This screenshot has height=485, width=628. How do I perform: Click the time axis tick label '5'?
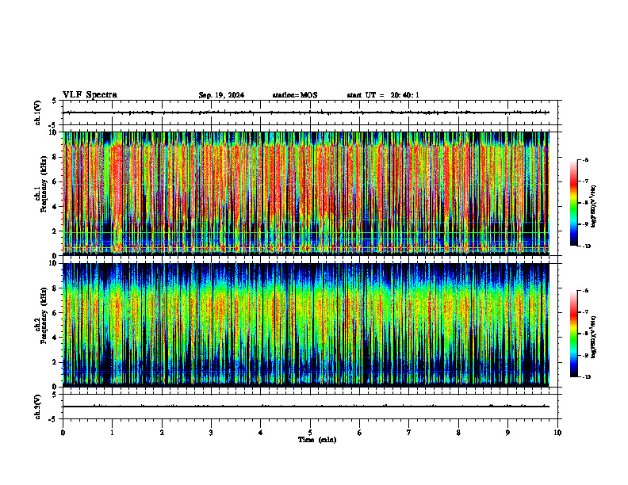coord(310,433)
